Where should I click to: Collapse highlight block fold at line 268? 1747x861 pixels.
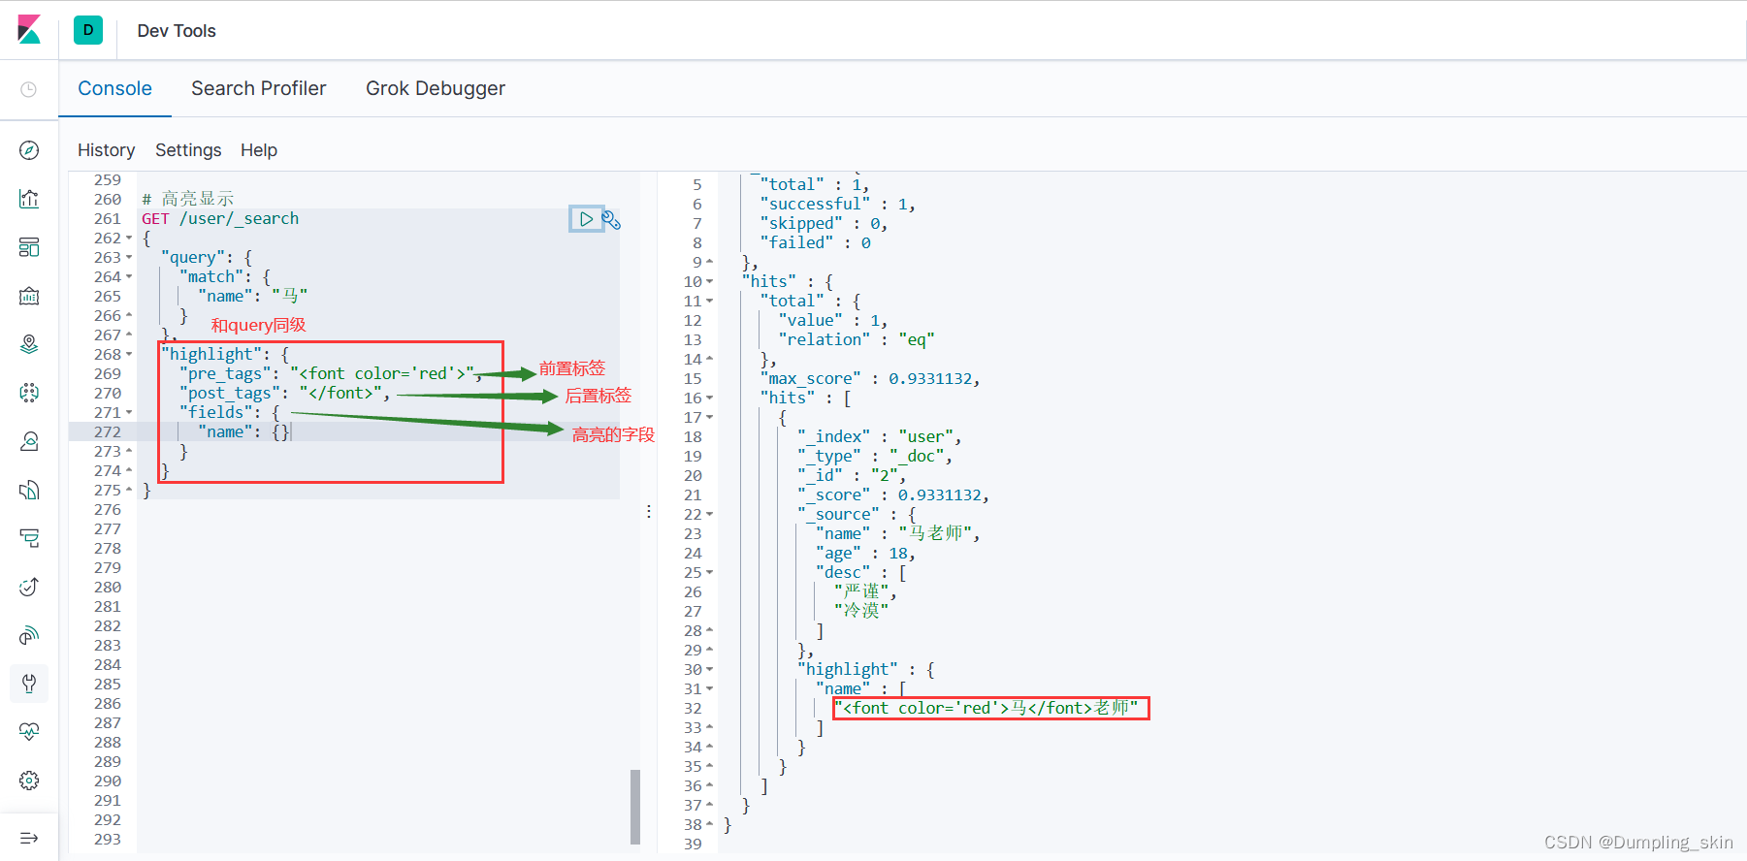pos(129,355)
